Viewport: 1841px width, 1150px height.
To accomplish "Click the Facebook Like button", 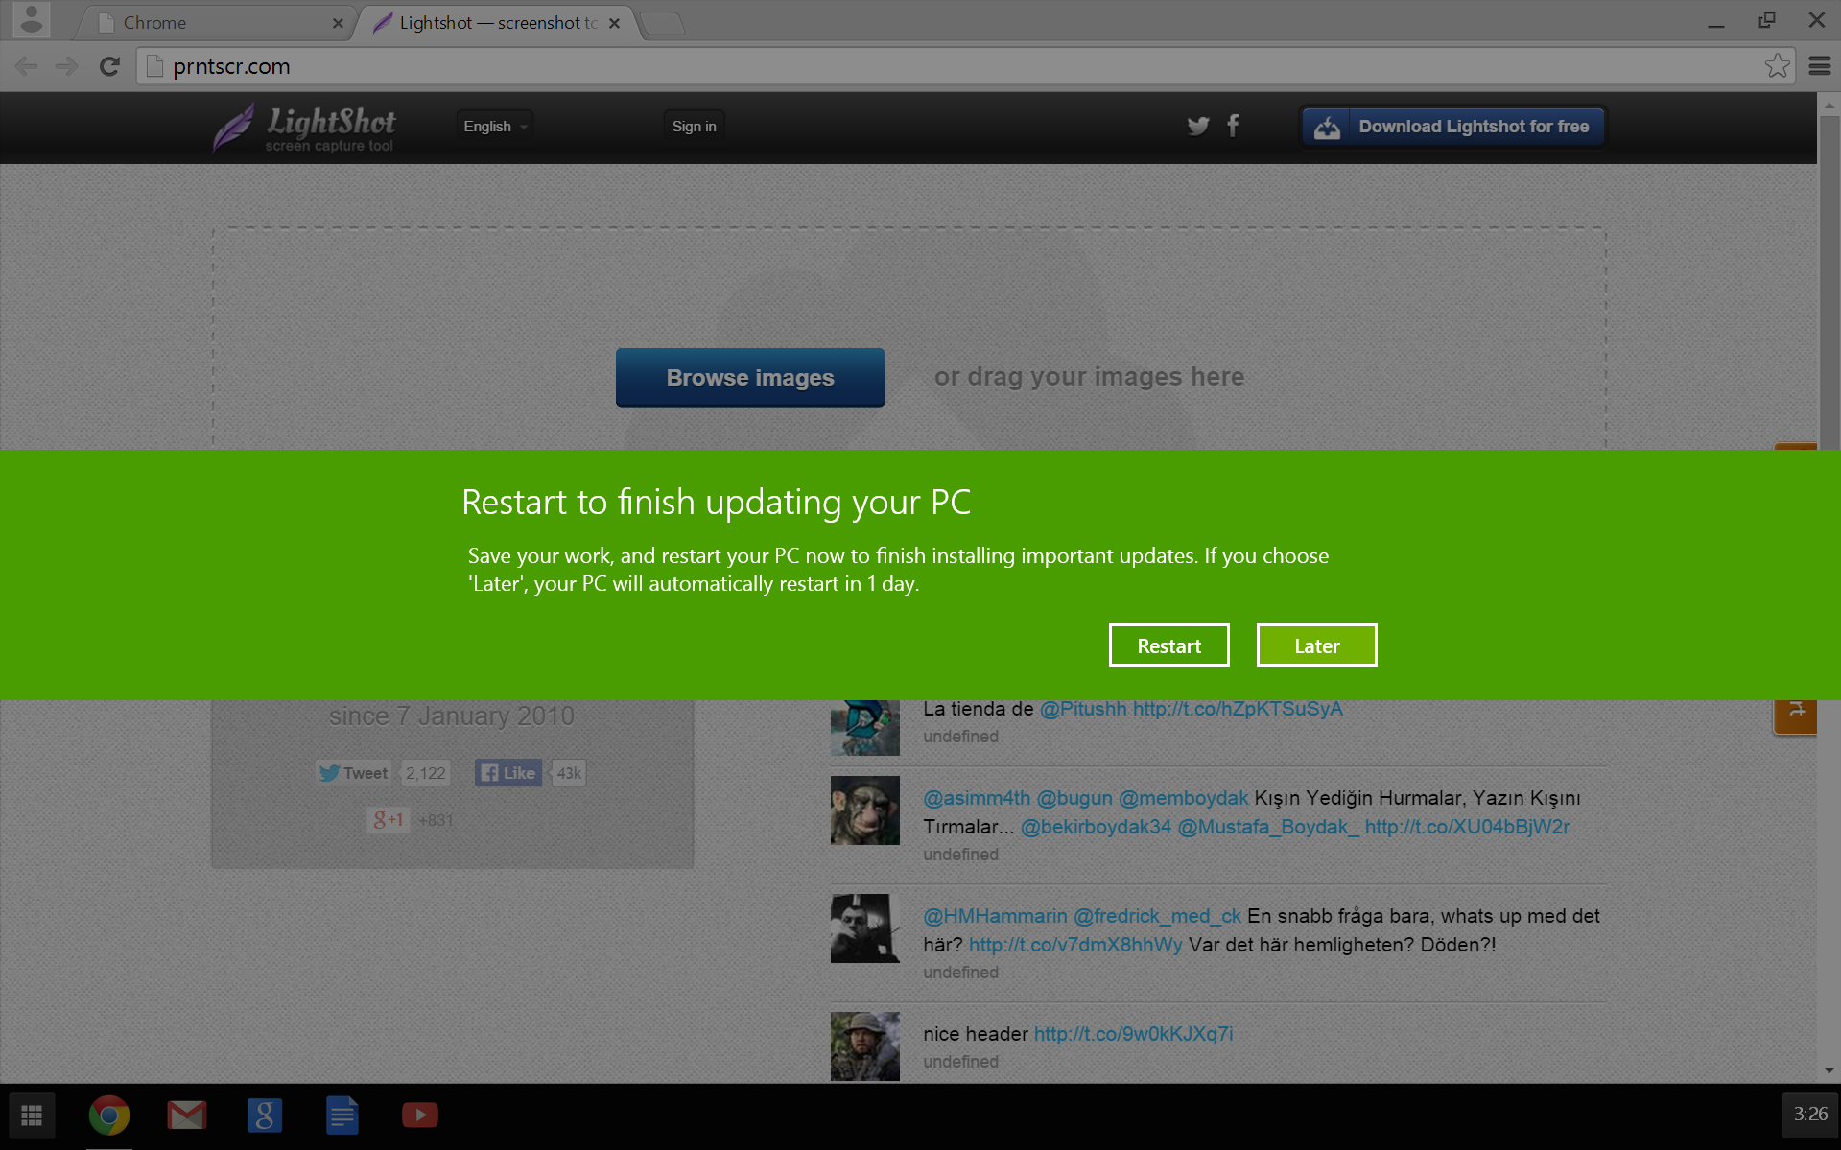I will [508, 773].
